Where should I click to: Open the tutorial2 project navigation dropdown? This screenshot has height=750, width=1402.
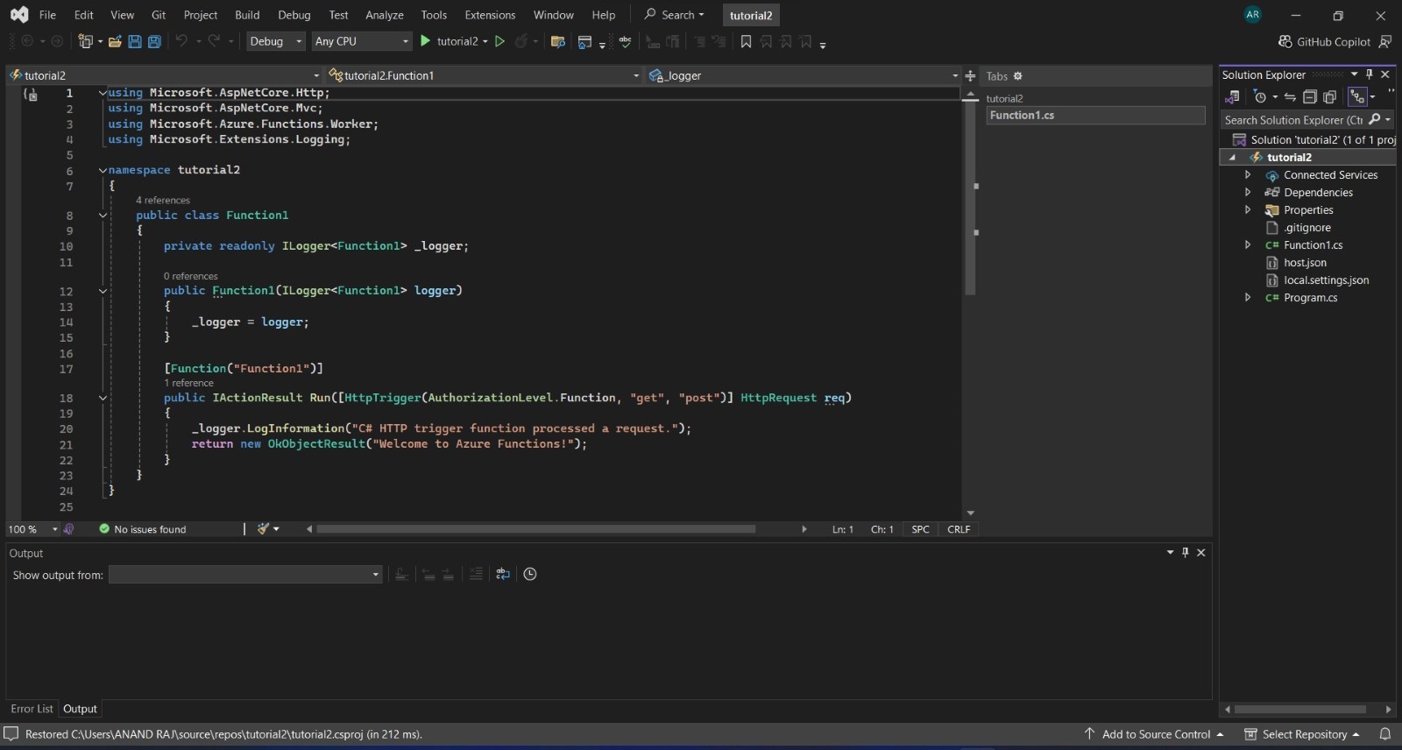click(x=165, y=75)
